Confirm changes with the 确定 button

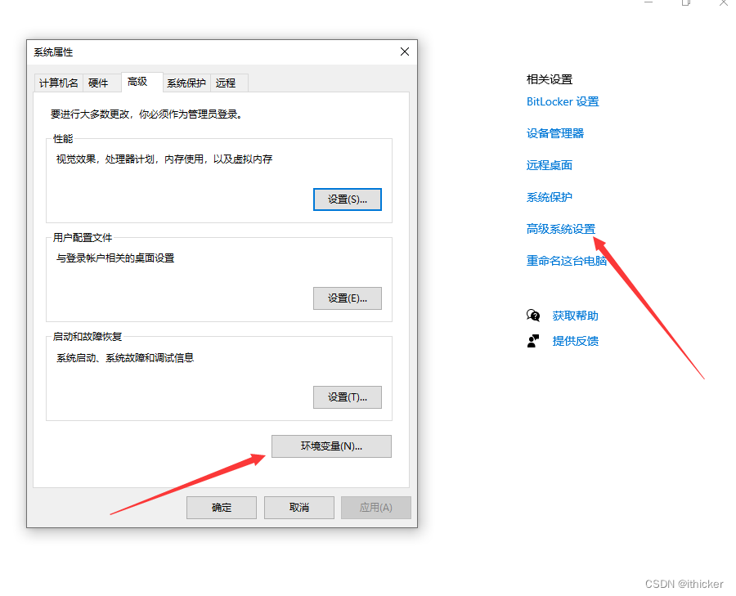221,507
